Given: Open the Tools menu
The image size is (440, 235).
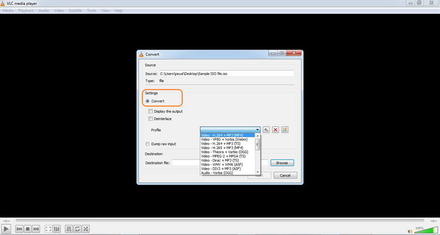Looking at the screenshot, I should click(x=92, y=11).
